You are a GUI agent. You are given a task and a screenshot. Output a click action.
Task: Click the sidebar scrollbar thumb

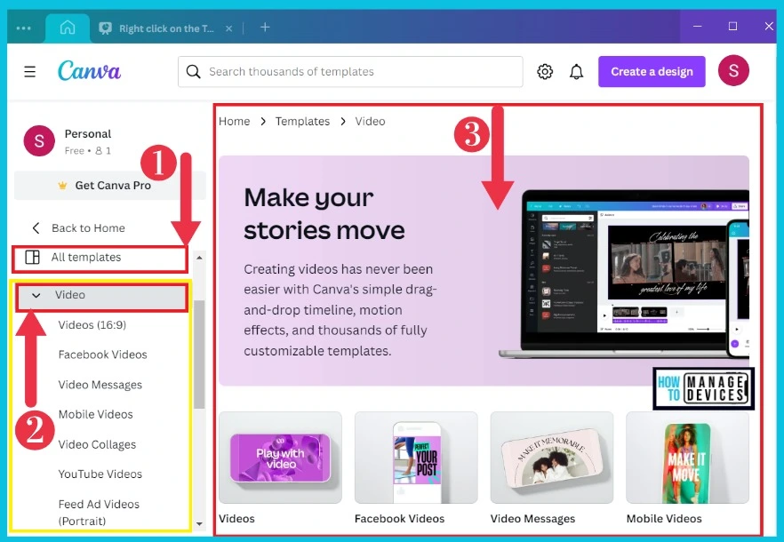pyautogui.click(x=199, y=355)
